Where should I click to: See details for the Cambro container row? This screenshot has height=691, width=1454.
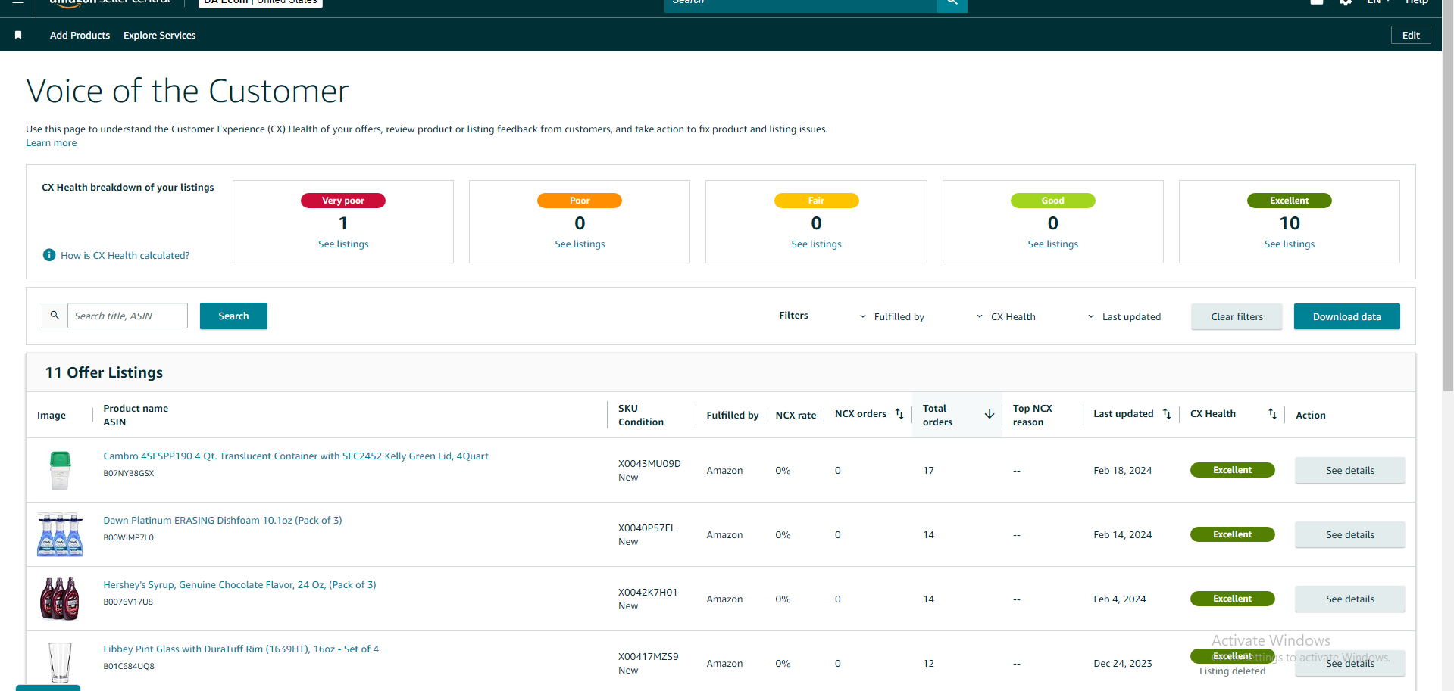(x=1349, y=470)
